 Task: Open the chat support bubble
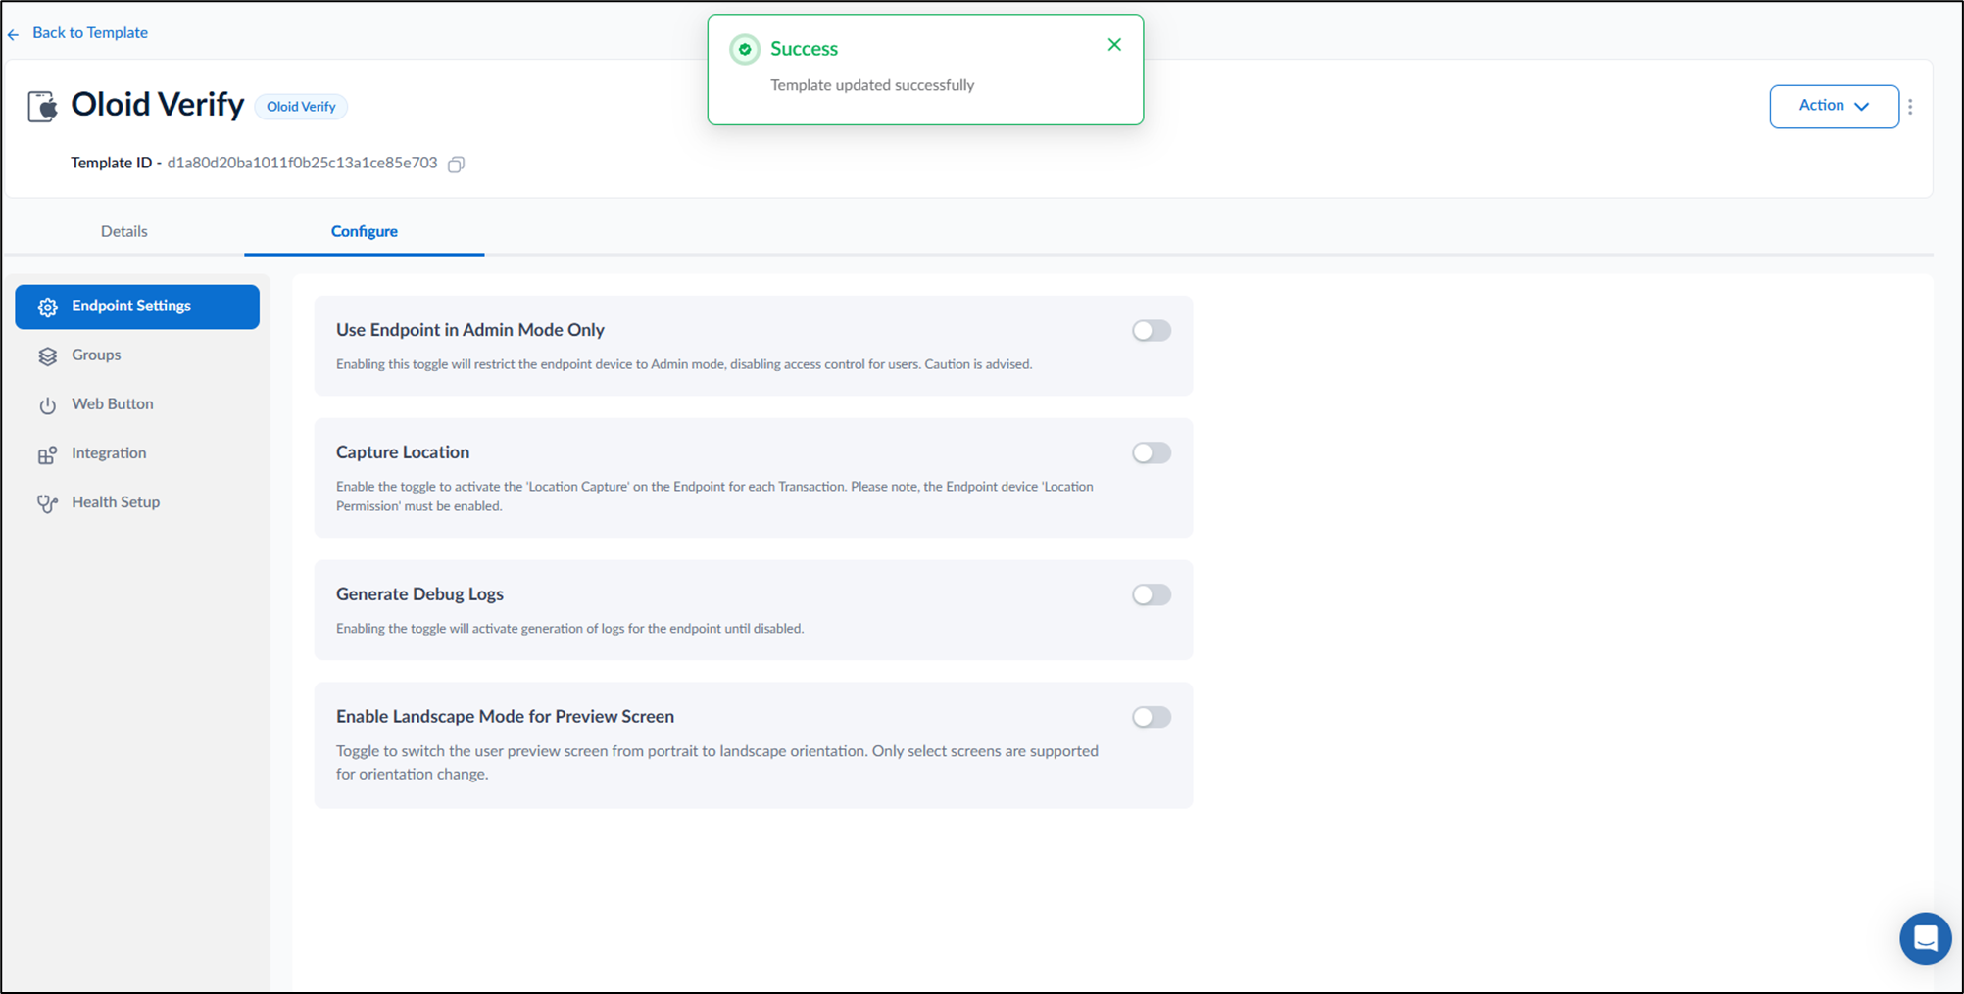click(x=1925, y=938)
